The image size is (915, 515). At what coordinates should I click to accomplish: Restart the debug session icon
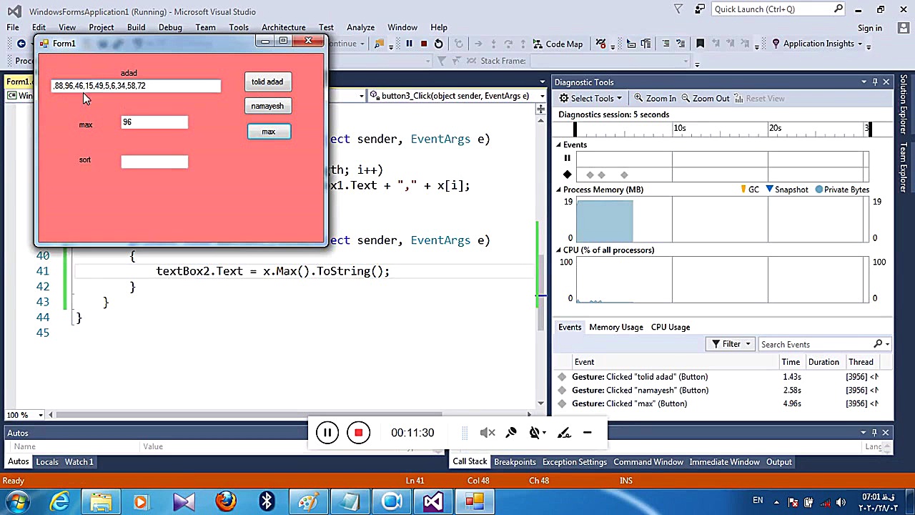439,44
